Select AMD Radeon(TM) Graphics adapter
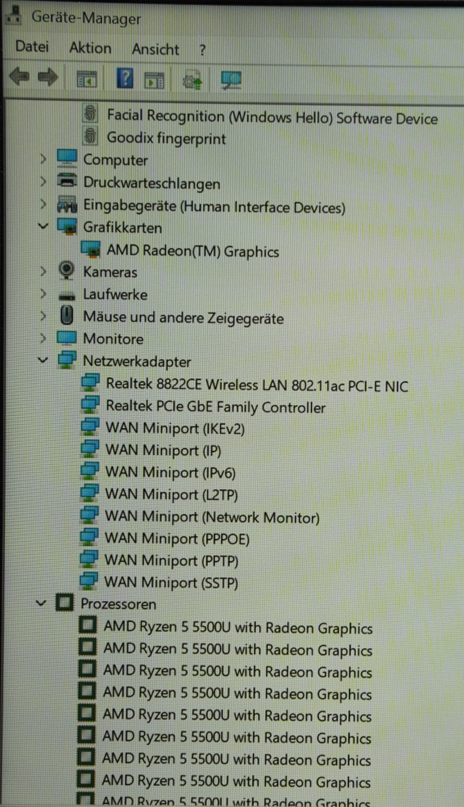The height and width of the screenshot is (807, 464). tap(193, 251)
